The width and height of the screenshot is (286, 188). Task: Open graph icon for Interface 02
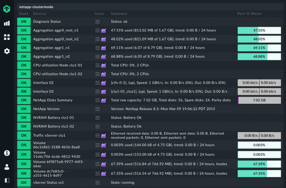coord(104,83)
